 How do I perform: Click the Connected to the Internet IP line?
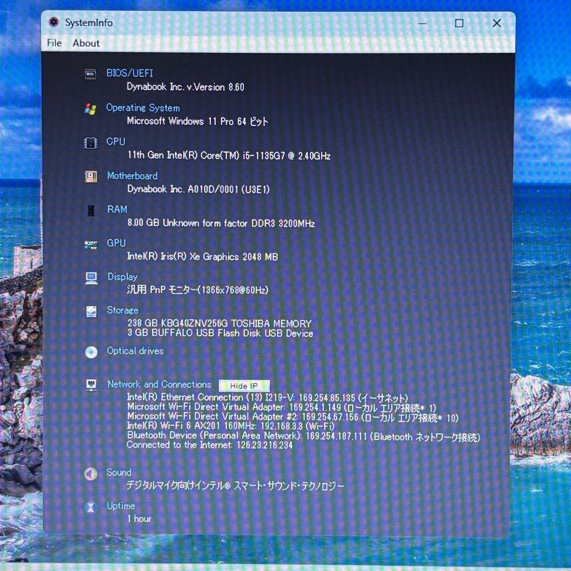pyautogui.click(x=209, y=445)
